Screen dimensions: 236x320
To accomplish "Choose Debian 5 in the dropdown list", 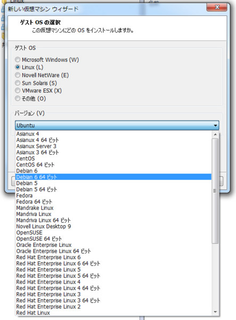I will (113, 183).
